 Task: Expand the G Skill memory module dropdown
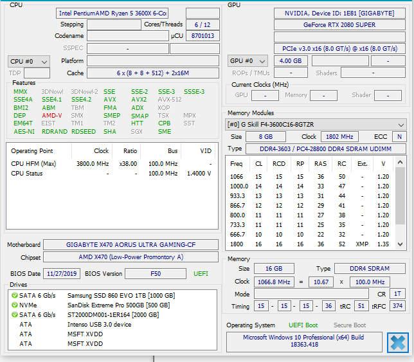pyautogui.click(x=316, y=124)
